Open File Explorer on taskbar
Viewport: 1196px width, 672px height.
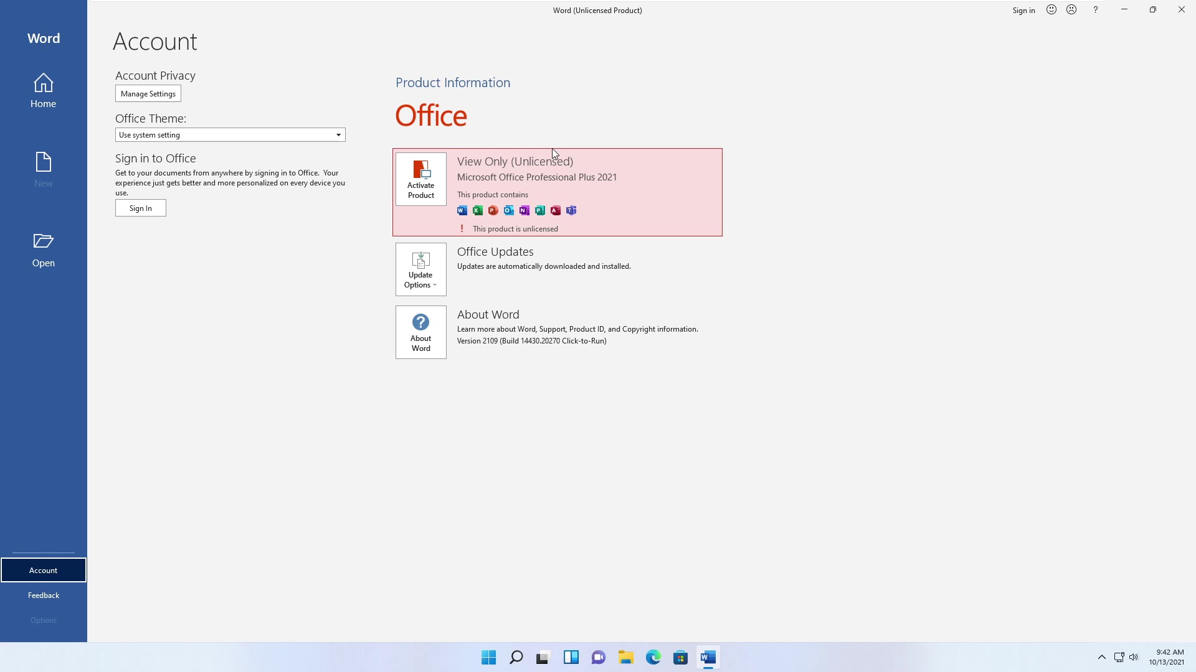626,658
